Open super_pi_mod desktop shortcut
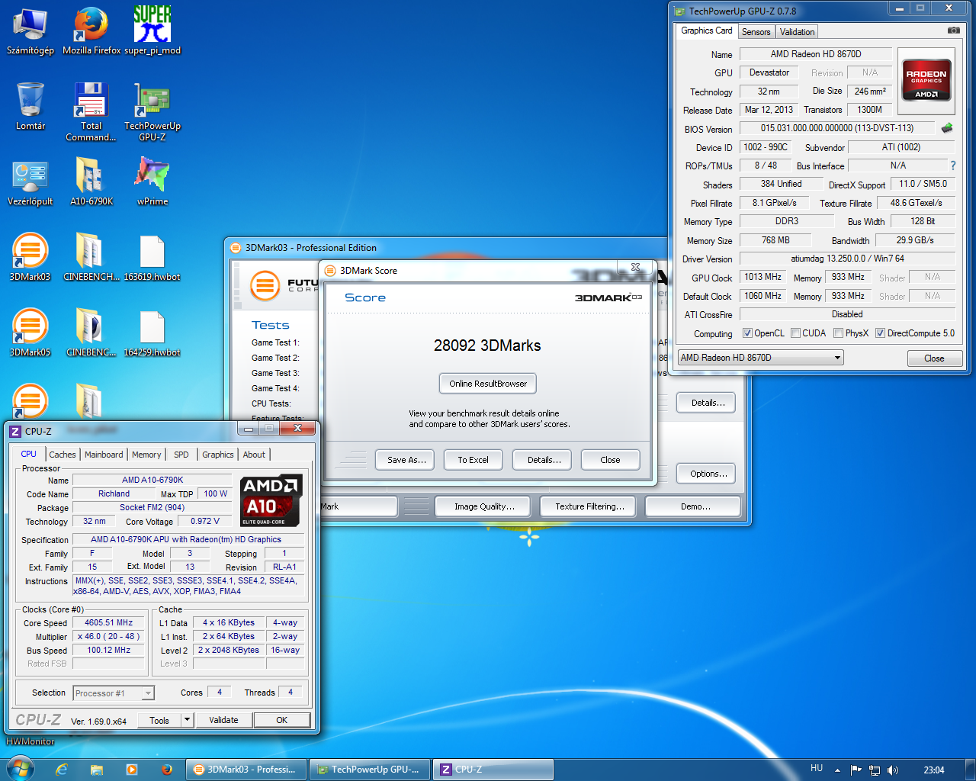976x781 pixels. coord(152,31)
